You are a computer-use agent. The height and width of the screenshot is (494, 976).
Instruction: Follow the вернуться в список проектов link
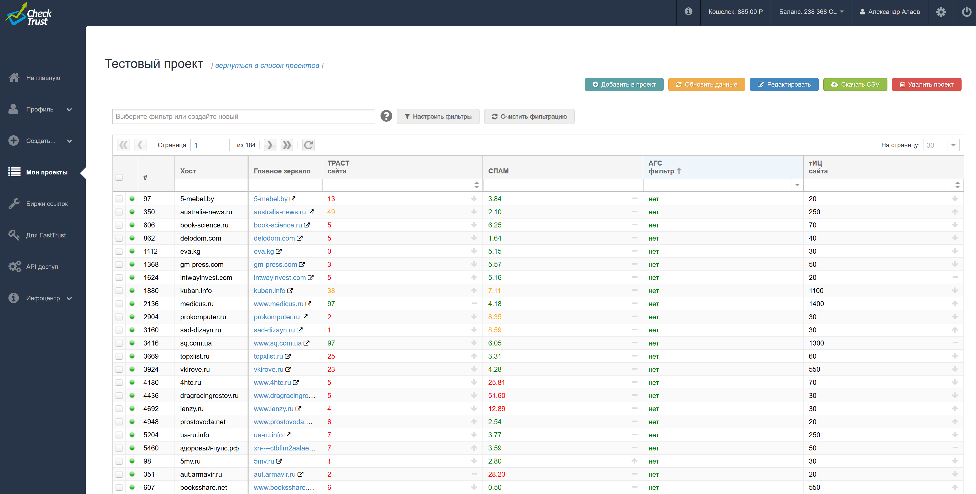tap(267, 65)
